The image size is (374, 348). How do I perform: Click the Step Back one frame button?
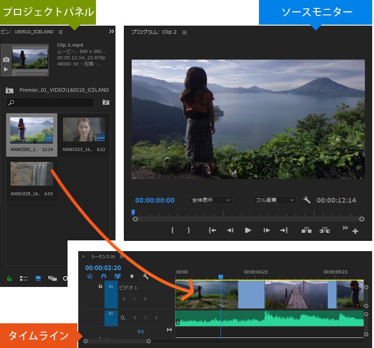tap(230, 230)
